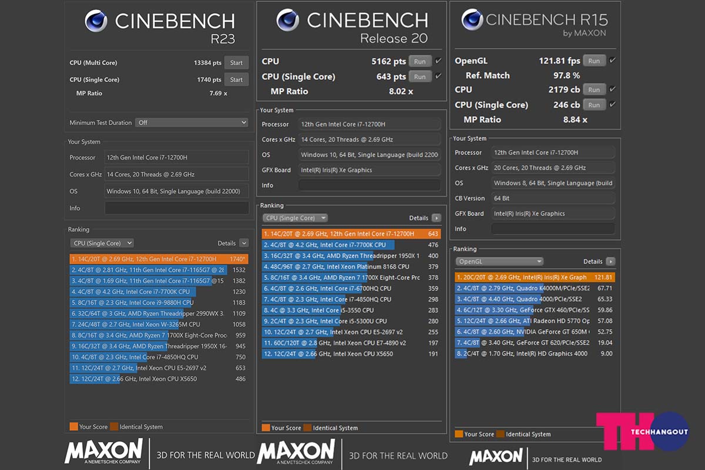This screenshot has height=470, width=705.
Task: Open the CPU (Single Core) ranking dropdown in R23
Action: pyautogui.click(x=102, y=243)
